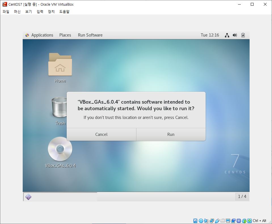The height and width of the screenshot is (224, 272).
Task: Open the Home folder desktop icon
Action: coord(60,65)
